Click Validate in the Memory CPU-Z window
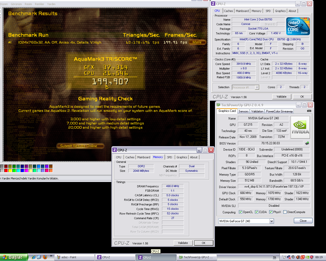 point(183,243)
